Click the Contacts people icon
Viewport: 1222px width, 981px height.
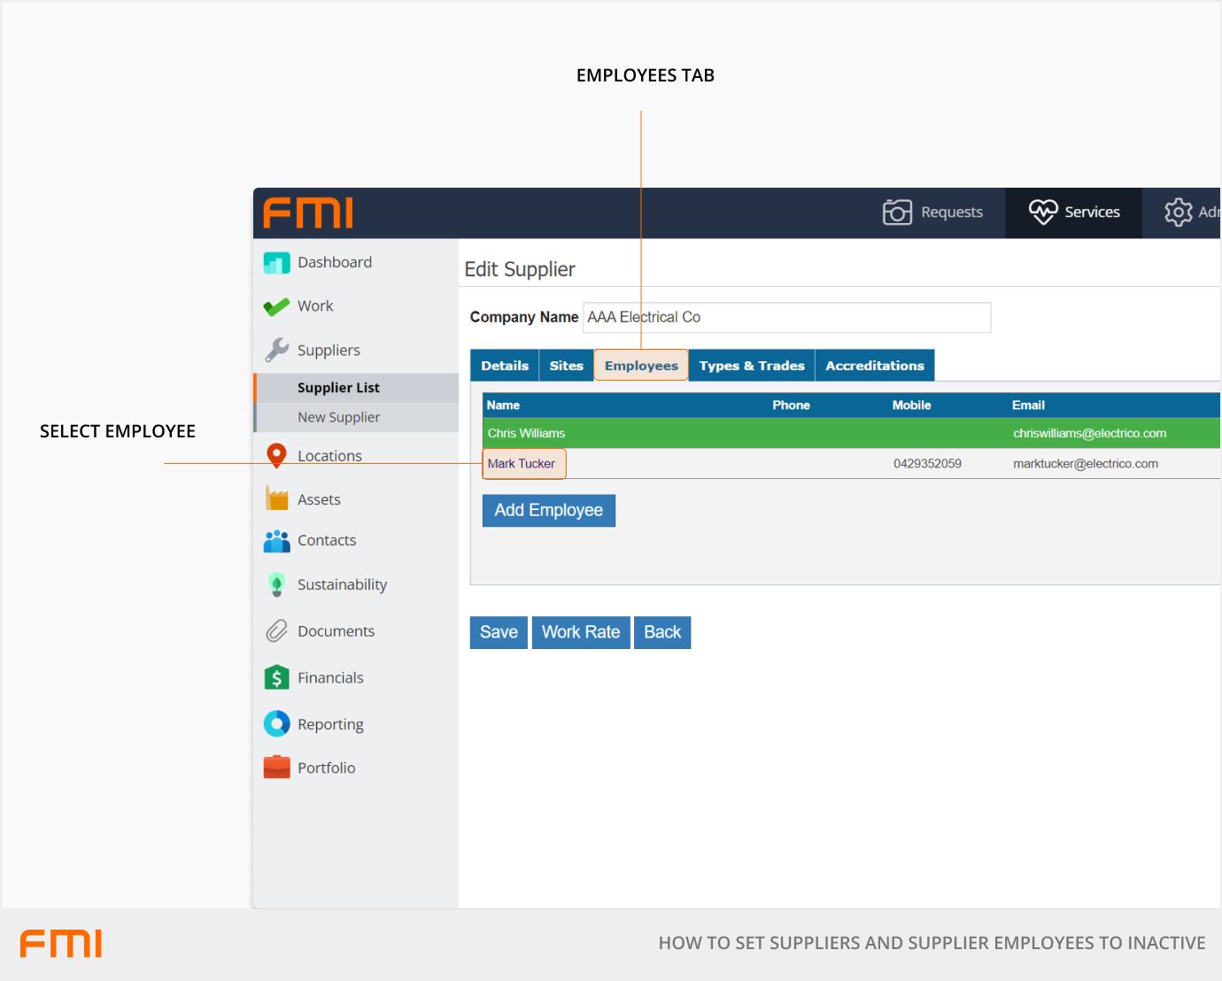point(276,541)
